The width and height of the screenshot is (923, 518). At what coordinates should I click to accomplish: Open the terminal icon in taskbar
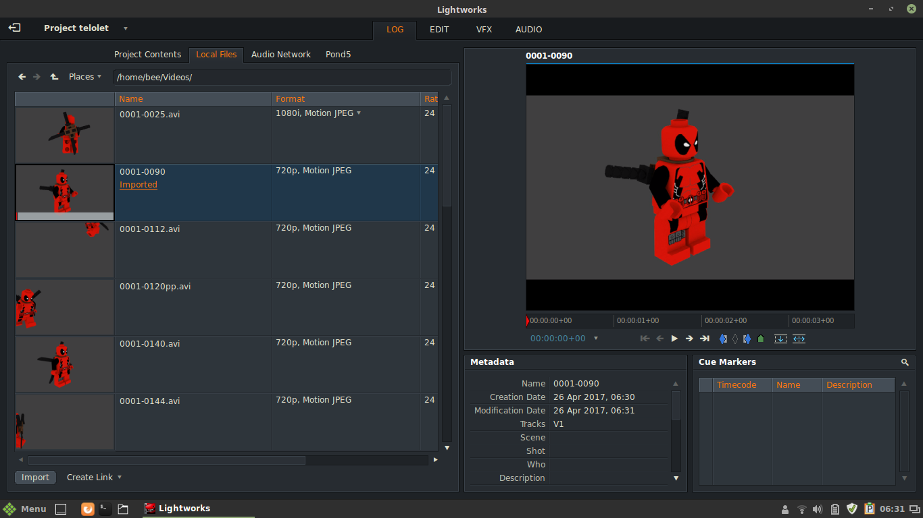(105, 509)
